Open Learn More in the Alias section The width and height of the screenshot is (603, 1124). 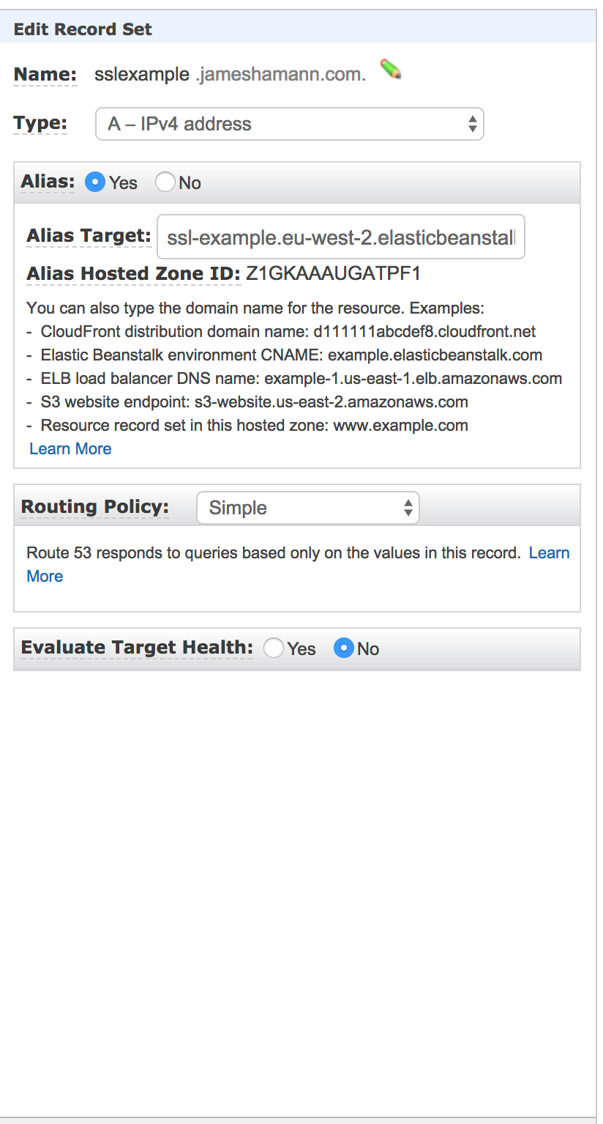70,448
